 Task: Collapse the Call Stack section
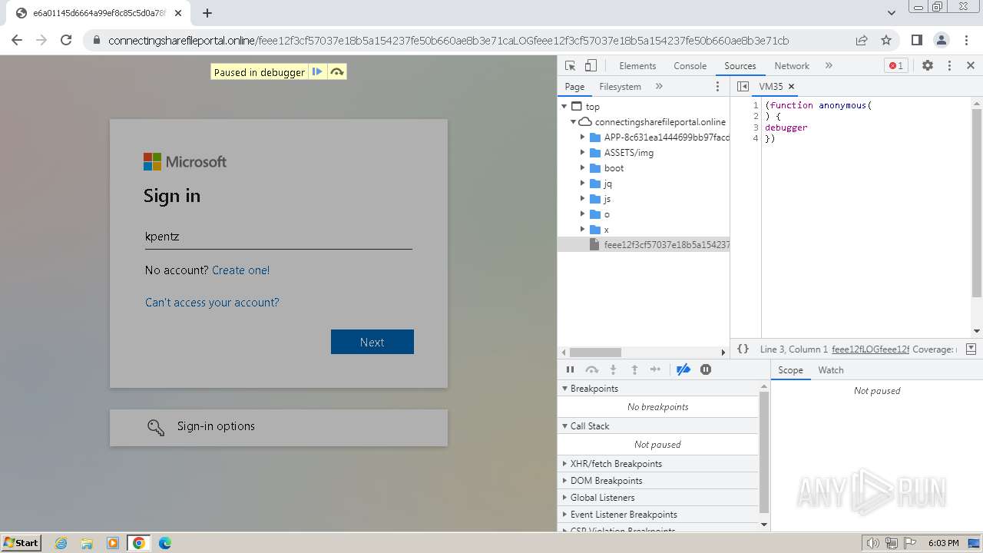(x=658, y=426)
